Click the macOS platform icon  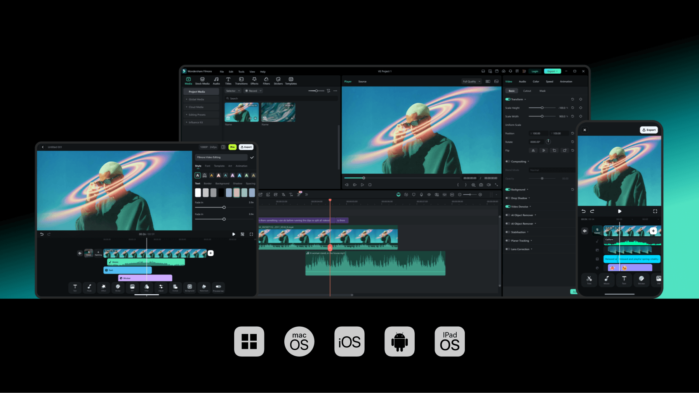click(299, 341)
